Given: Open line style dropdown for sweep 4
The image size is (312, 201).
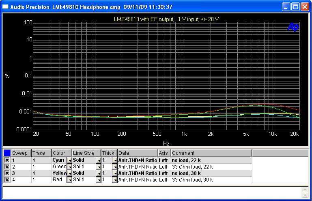Looking at the screenshot, I should click(x=99, y=180).
